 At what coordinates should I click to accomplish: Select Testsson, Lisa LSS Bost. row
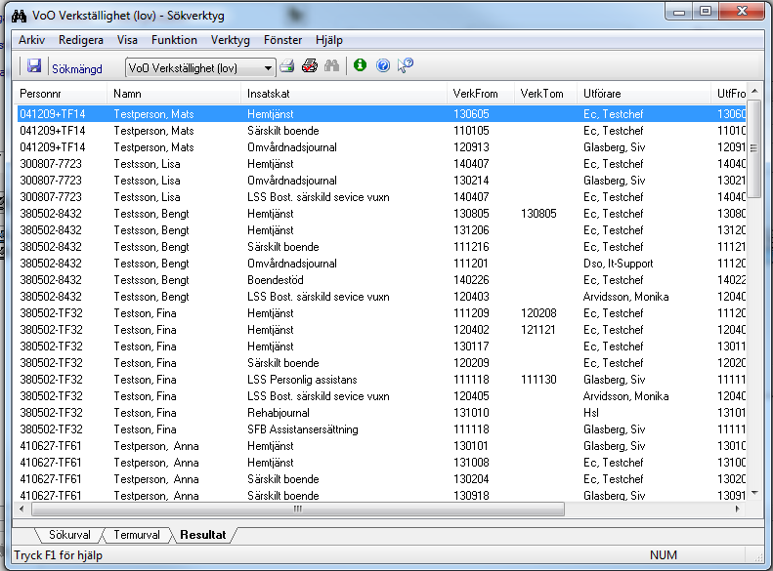tap(381, 197)
